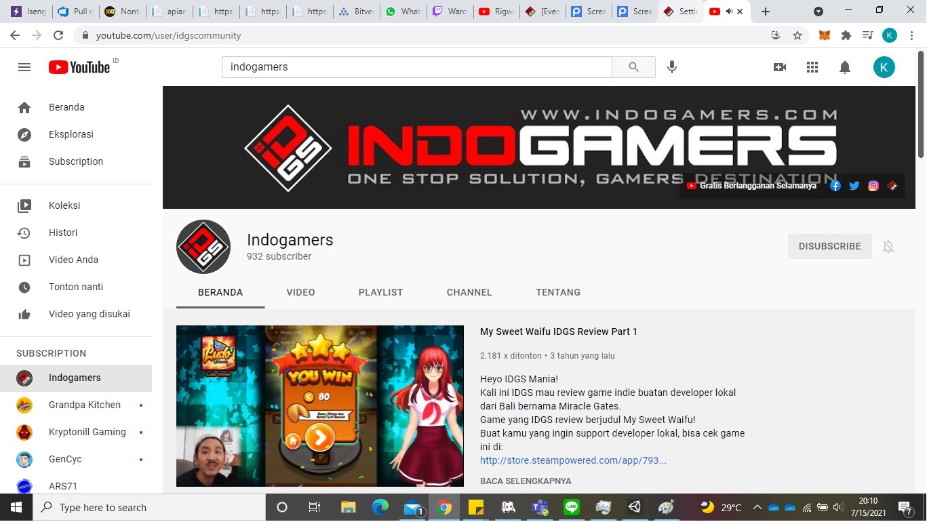Switch to the PLAYLIST channel tab
Viewport: 927px width, 522px height.
click(x=380, y=292)
